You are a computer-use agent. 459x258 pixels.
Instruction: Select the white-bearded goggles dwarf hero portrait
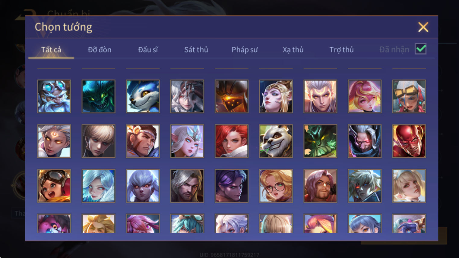(54, 96)
